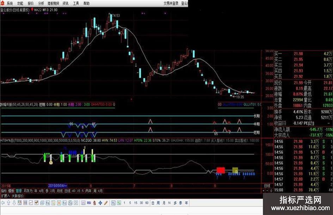
Task: Open the 资讯 menu
Action: [66, 3]
